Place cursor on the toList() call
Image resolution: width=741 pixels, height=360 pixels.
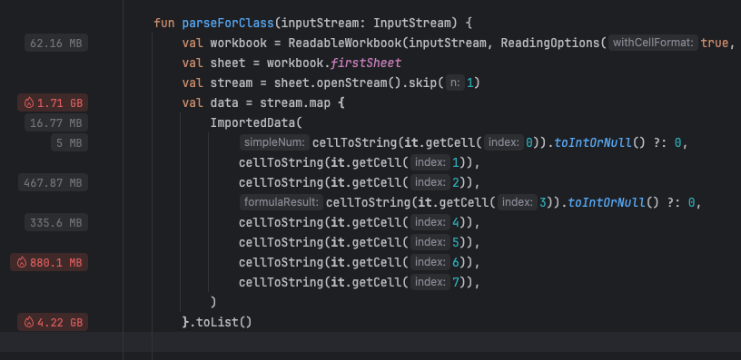coord(224,322)
